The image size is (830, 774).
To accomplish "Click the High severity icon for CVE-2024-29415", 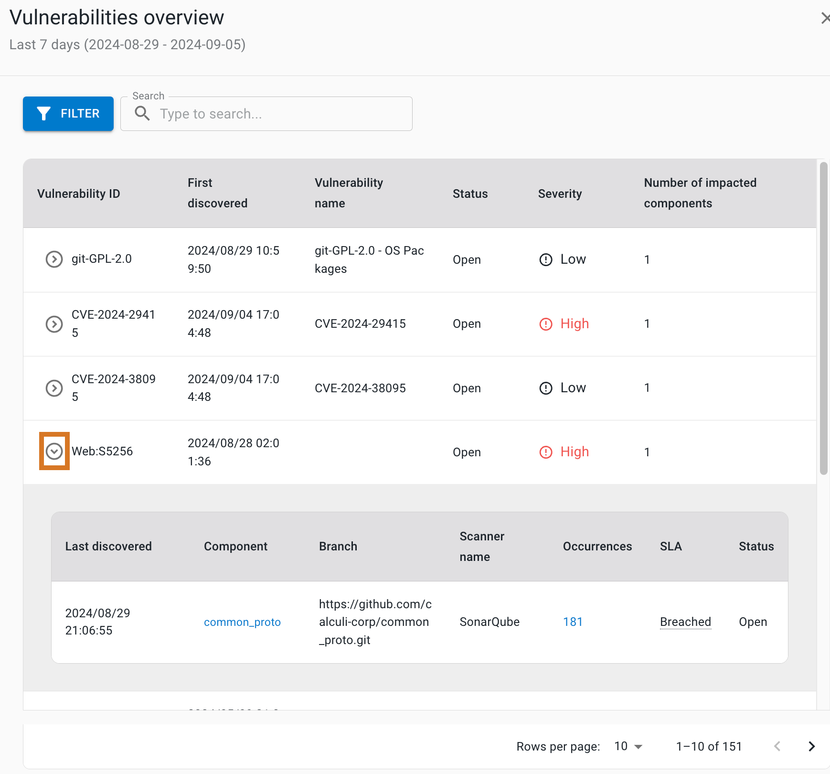I will [545, 324].
